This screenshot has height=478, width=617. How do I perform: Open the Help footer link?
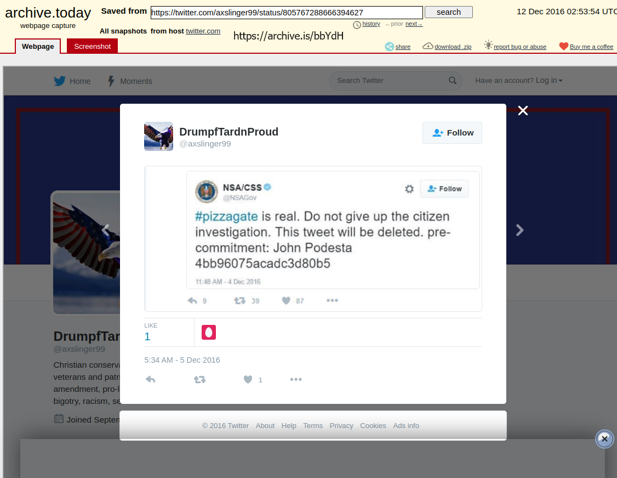pyautogui.click(x=289, y=425)
